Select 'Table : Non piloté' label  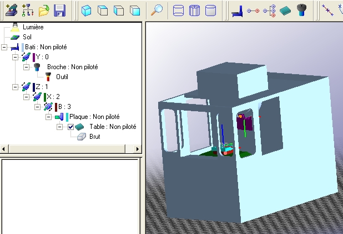(x=113, y=127)
